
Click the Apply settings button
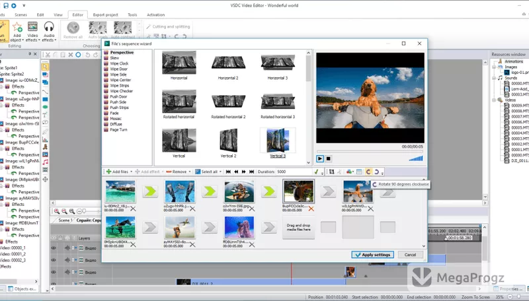click(x=372, y=255)
